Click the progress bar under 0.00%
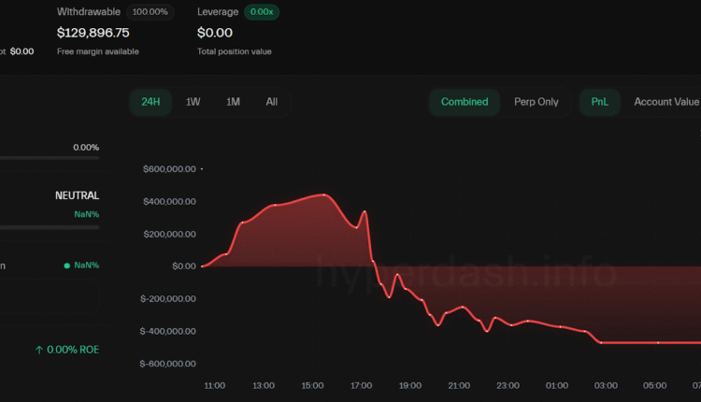701x402 pixels. click(49, 158)
